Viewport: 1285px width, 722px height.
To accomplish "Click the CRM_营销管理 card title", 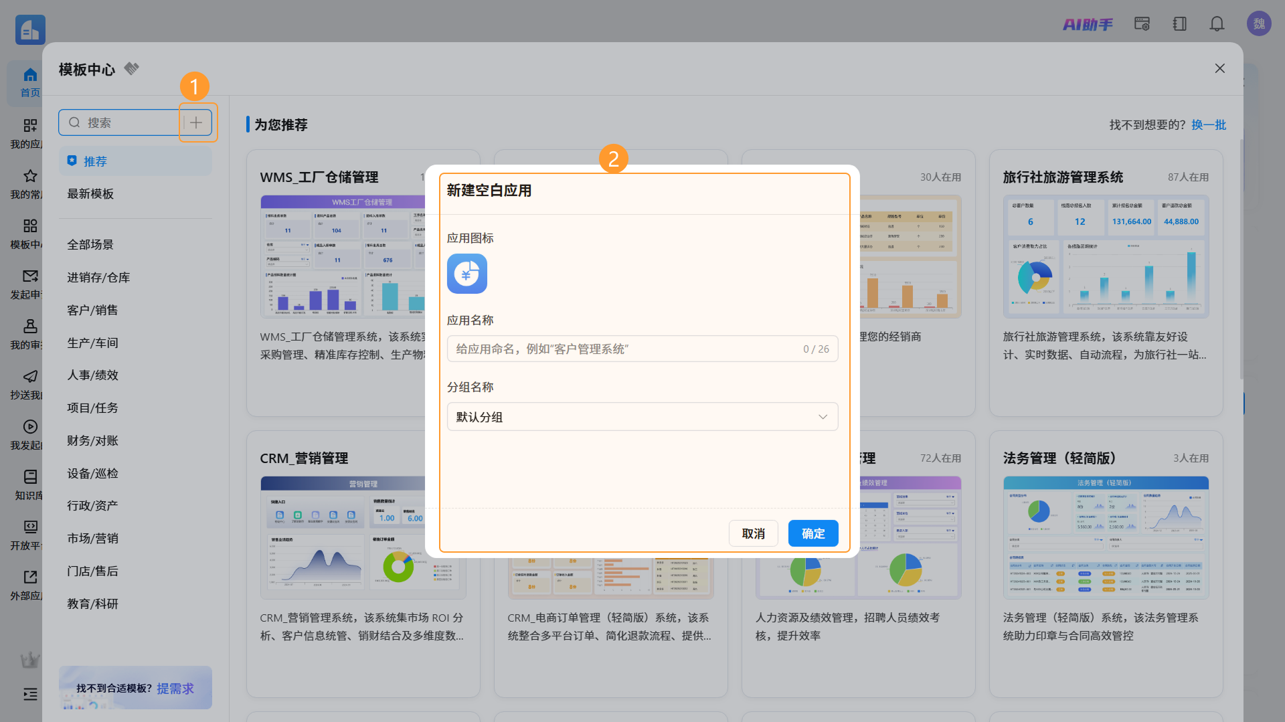I will pyautogui.click(x=305, y=458).
